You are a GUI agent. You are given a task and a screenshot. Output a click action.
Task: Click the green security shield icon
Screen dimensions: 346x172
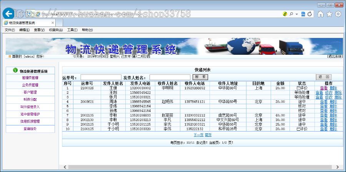285,14
